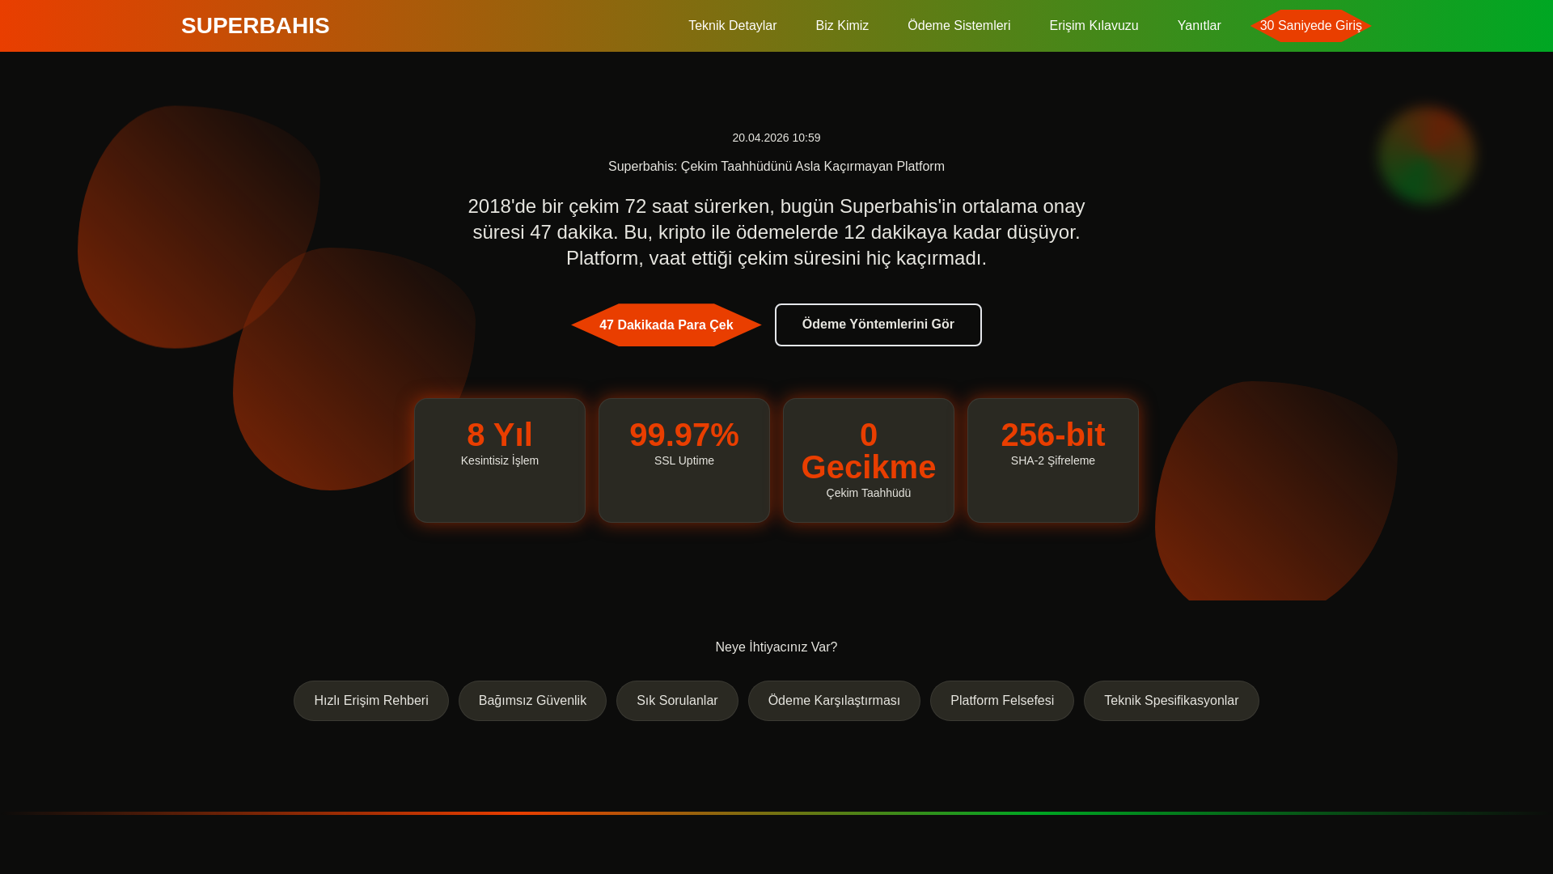Select Yanıtlar in navigation
The height and width of the screenshot is (874, 1553).
pyautogui.click(x=1199, y=26)
